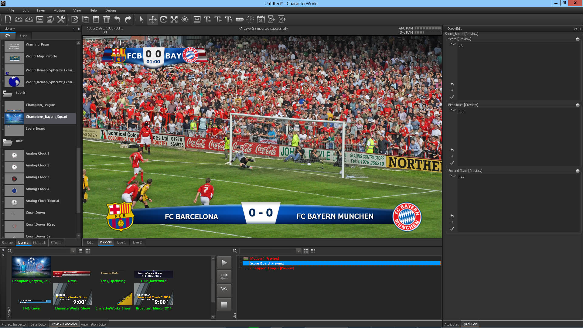Click the cut scissors icon
583x328 pixels.
point(75,19)
